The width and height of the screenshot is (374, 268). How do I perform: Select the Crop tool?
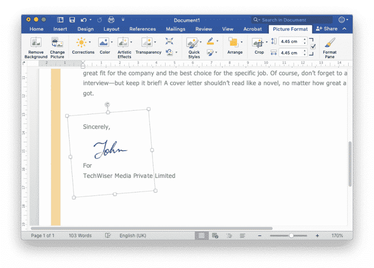(x=258, y=43)
